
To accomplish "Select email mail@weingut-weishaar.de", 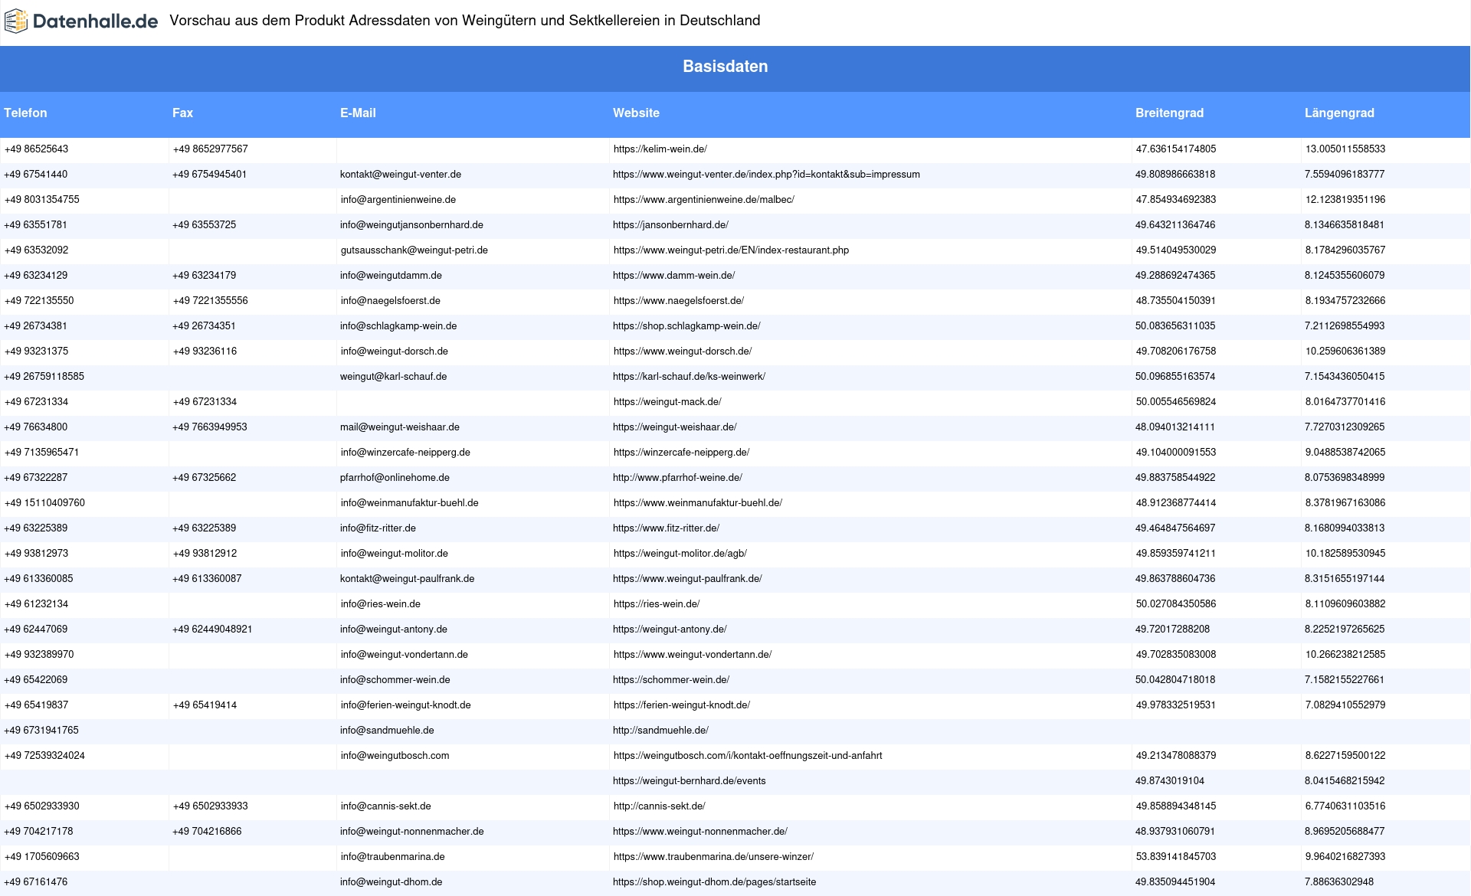I will click(400, 427).
